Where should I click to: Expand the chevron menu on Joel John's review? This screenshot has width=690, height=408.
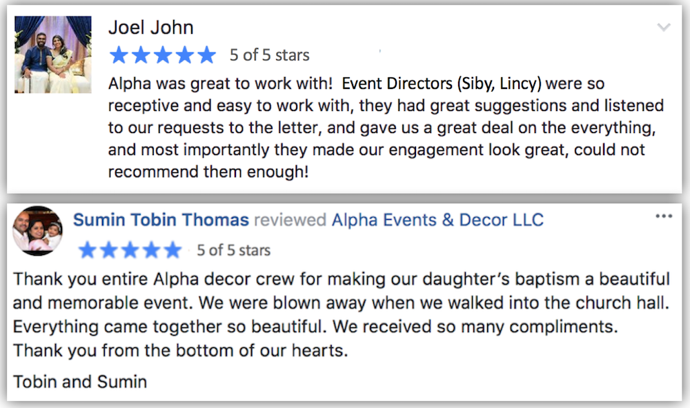pyautogui.click(x=664, y=28)
